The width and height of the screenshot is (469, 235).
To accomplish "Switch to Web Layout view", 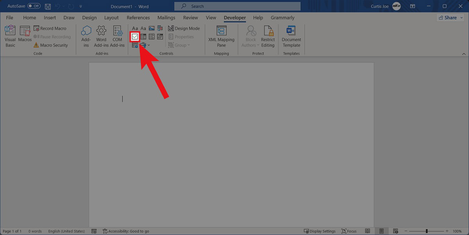I will pos(396,231).
